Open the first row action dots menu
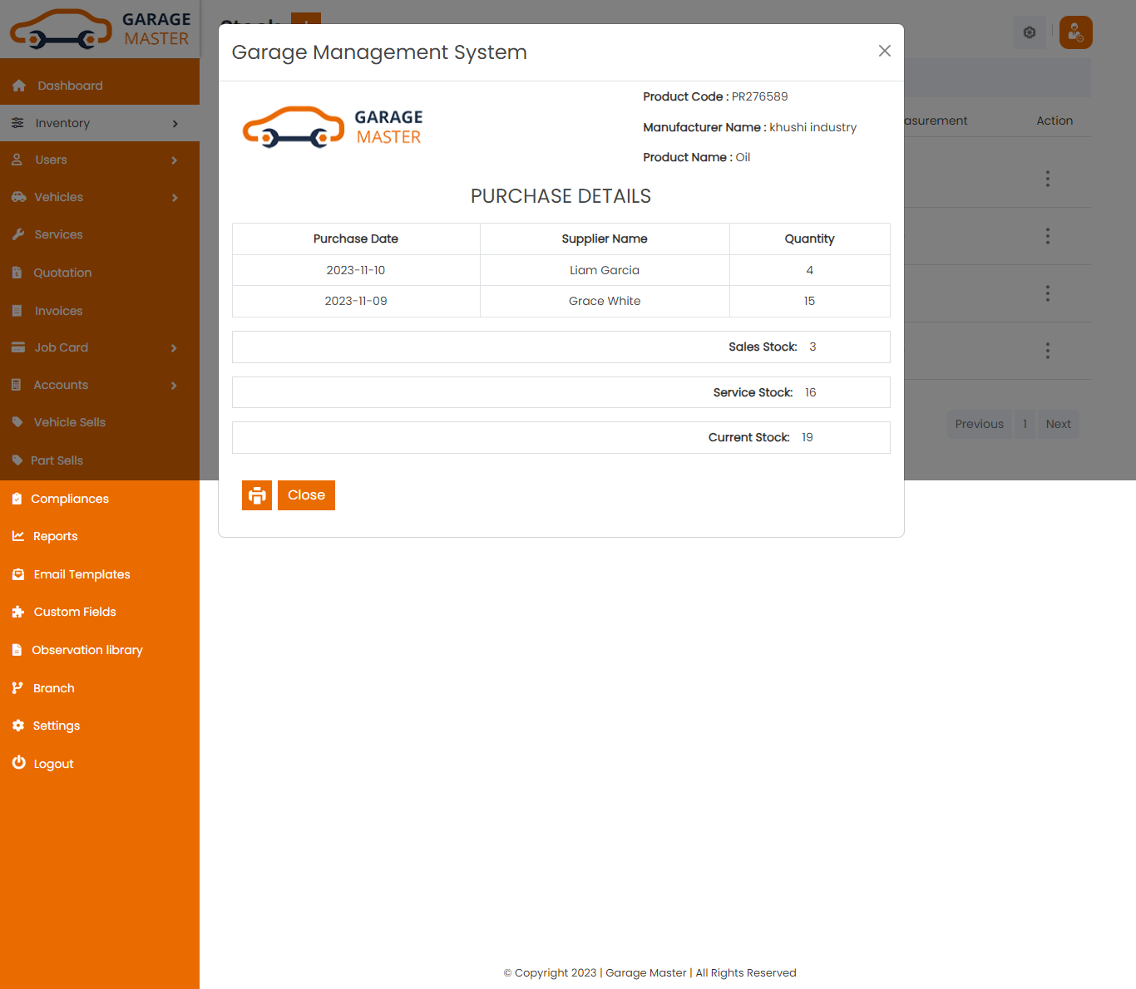This screenshot has height=989, width=1136. click(x=1047, y=179)
